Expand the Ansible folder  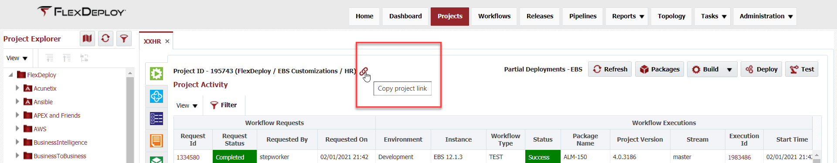point(17,102)
